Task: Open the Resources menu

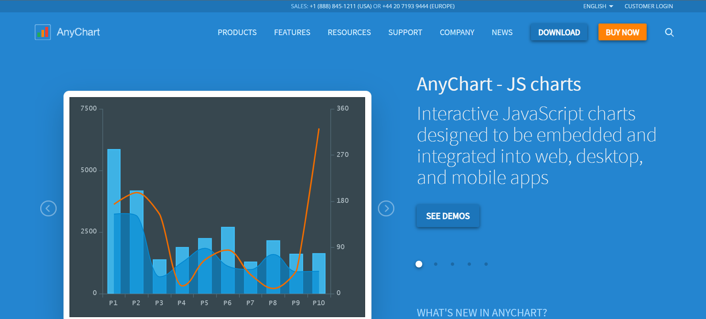Action: point(349,32)
